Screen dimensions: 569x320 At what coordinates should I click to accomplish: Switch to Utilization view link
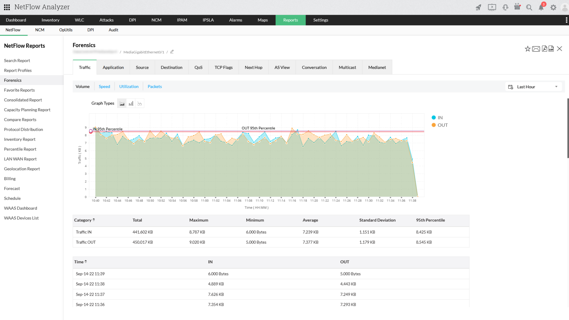tap(129, 87)
